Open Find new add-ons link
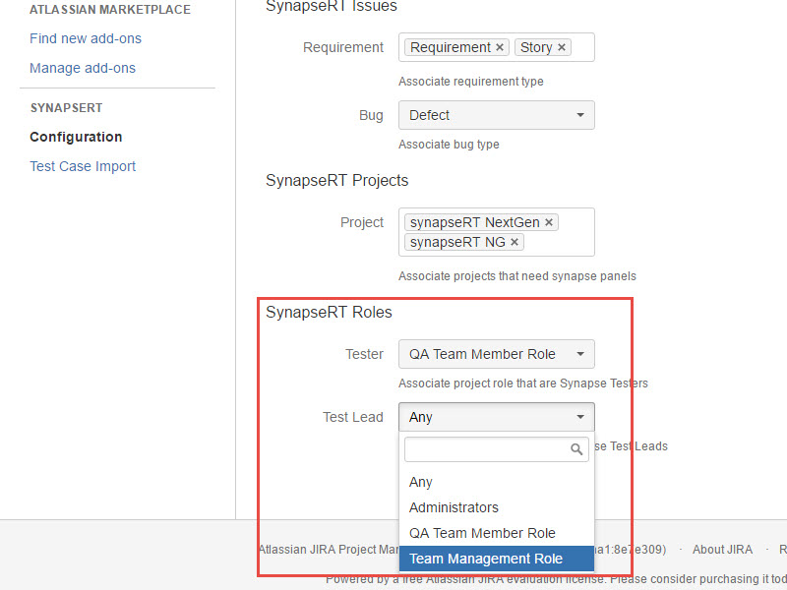This screenshot has width=787, height=590. pyautogui.click(x=86, y=38)
